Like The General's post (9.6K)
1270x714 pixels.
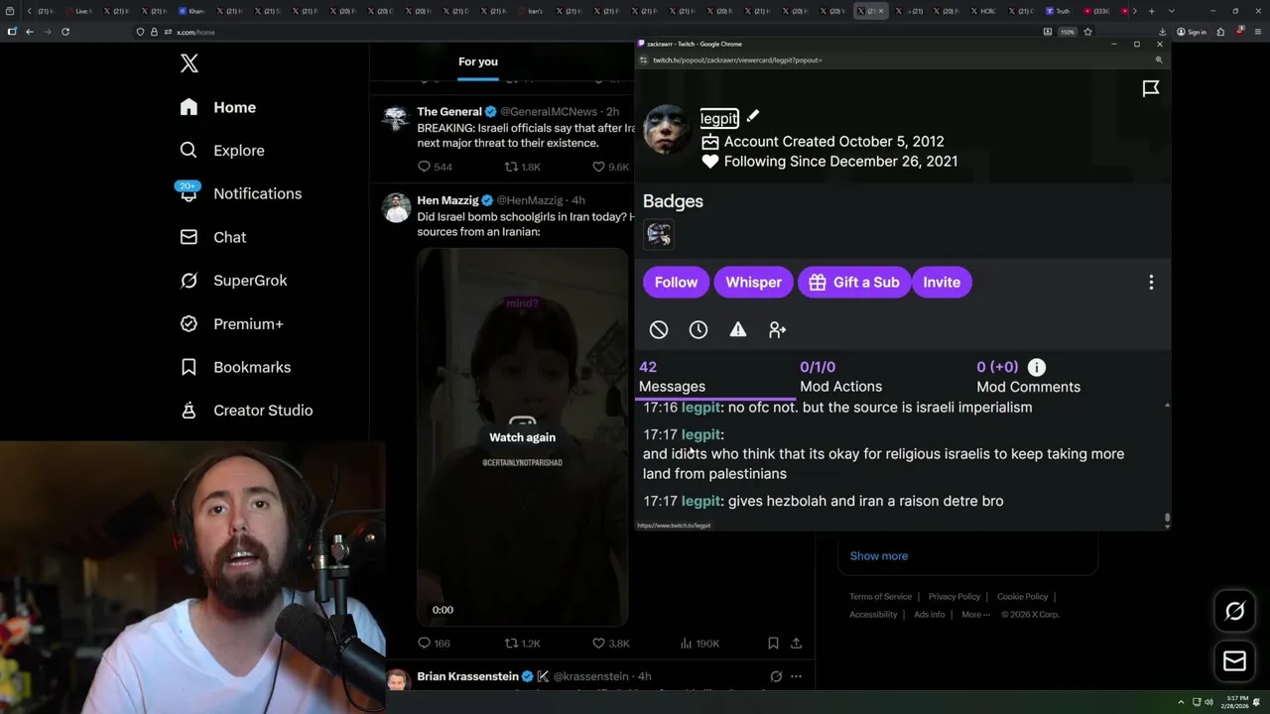coord(611,167)
